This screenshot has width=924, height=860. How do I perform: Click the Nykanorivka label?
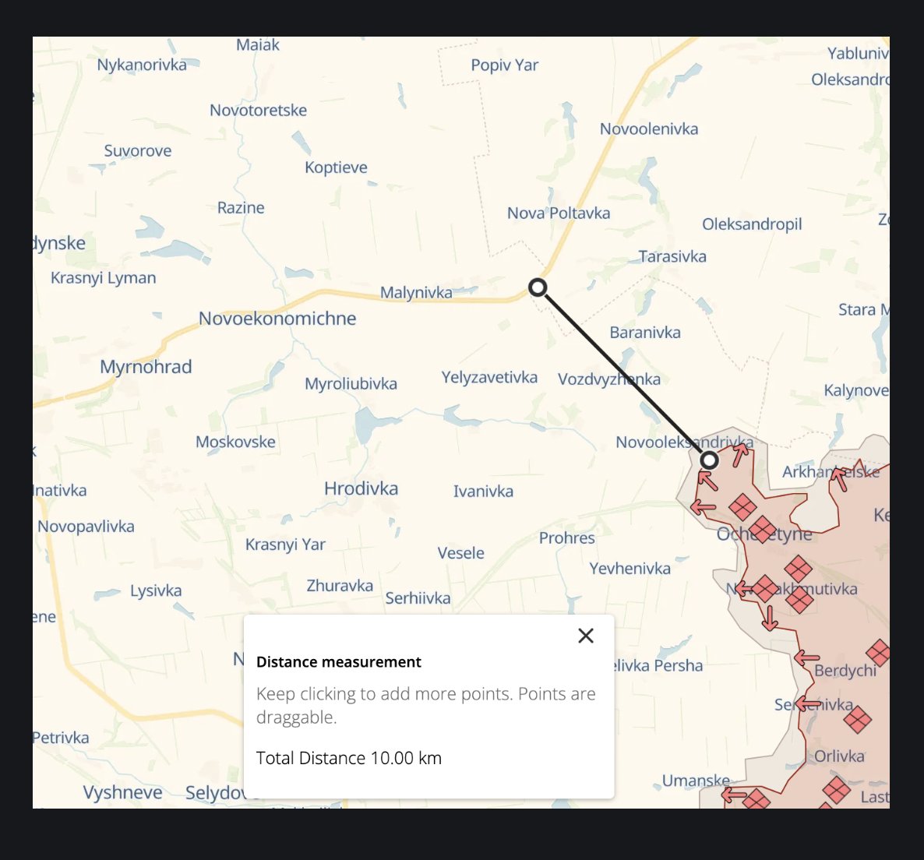click(142, 65)
